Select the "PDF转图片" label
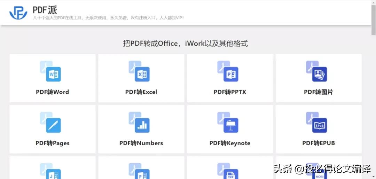Screen dimensions: 376x179 tap(319, 92)
